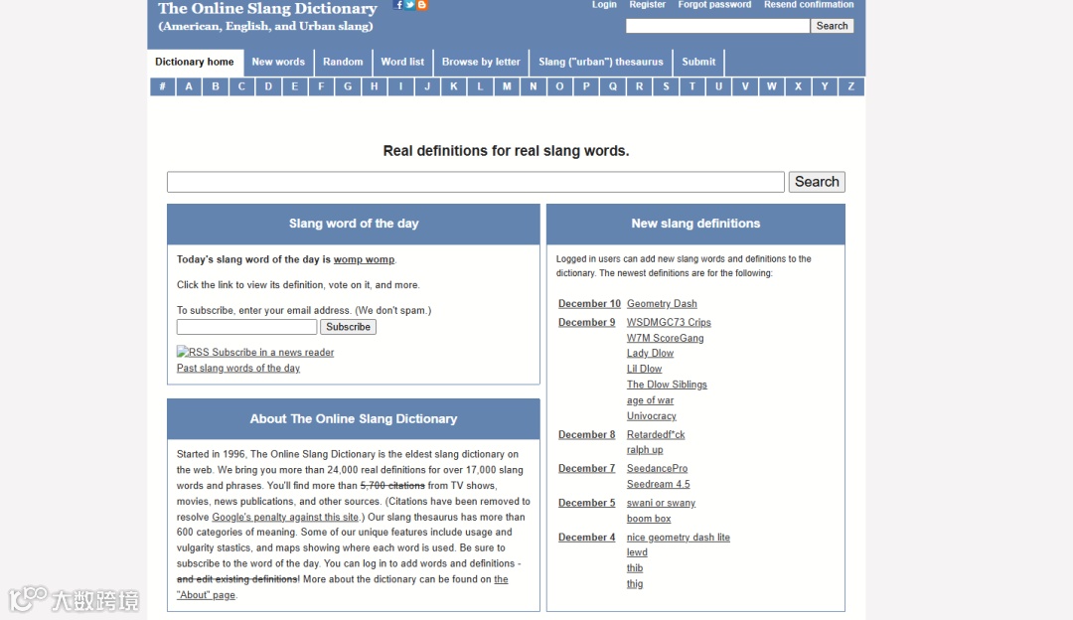Open the Browse by letter tab

point(481,62)
